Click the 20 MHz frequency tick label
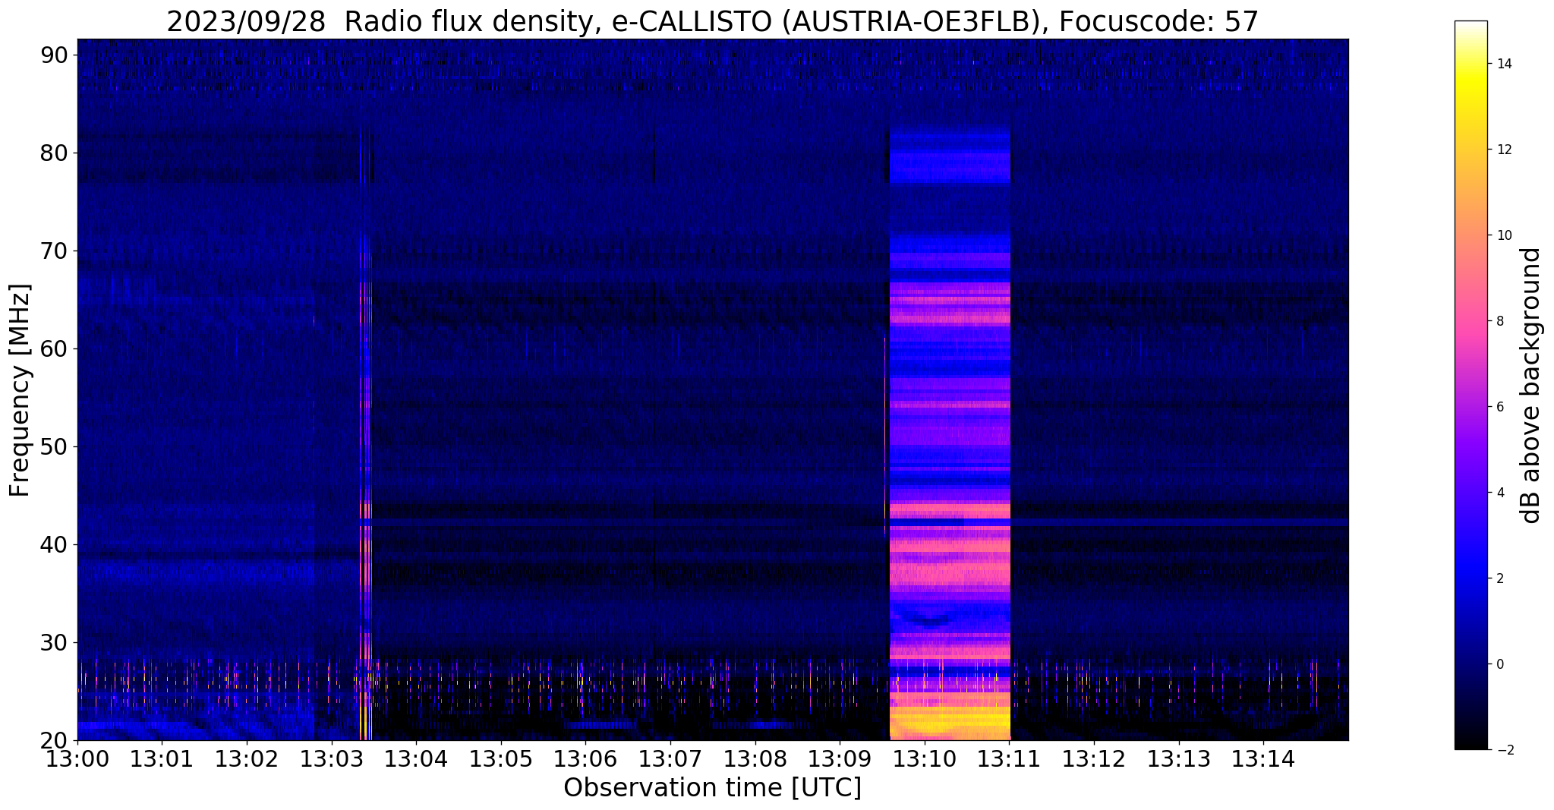Image resolution: width=1554 pixels, height=810 pixels. pyautogui.click(x=55, y=741)
